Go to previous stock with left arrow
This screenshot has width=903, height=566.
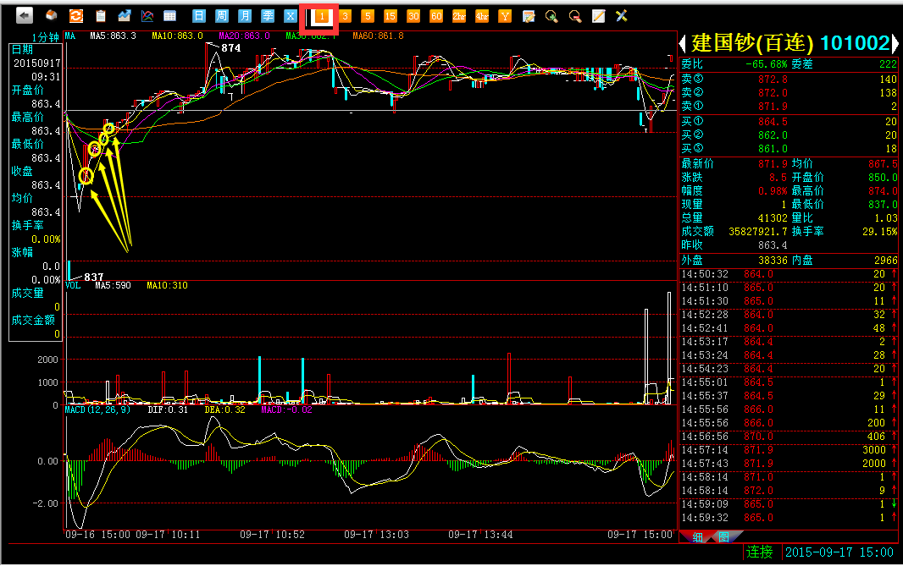[x=682, y=43]
